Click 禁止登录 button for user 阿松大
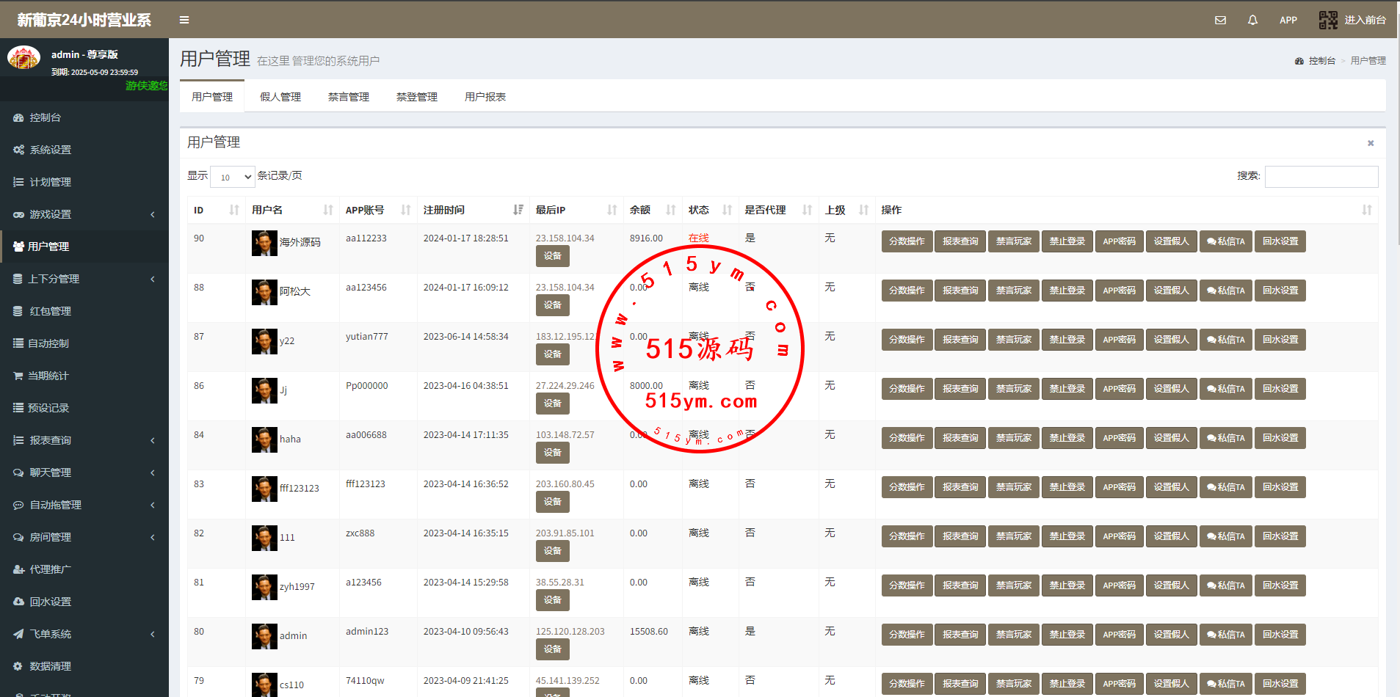 click(x=1067, y=291)
